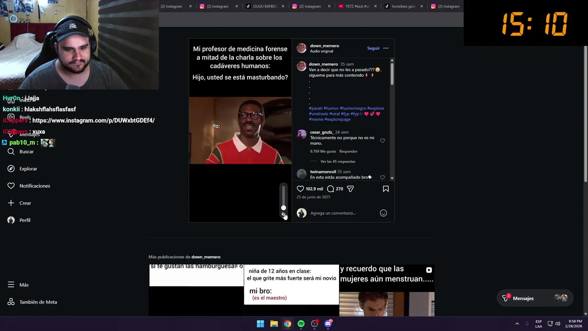Open the niña de 12 años post thumbnail
The image size is (588, 331).
(291, 290)
